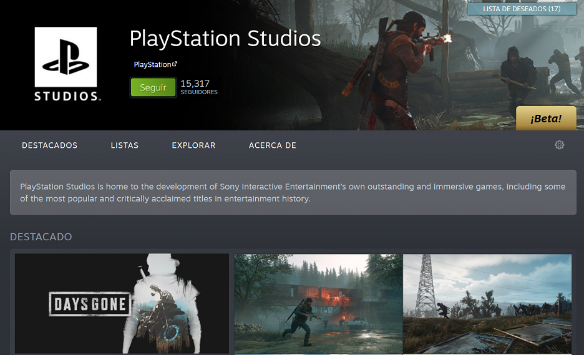Viewport: 584px width, 355px height.
Task: Follow the studio with Seguir button
Action: pos(153,87)
